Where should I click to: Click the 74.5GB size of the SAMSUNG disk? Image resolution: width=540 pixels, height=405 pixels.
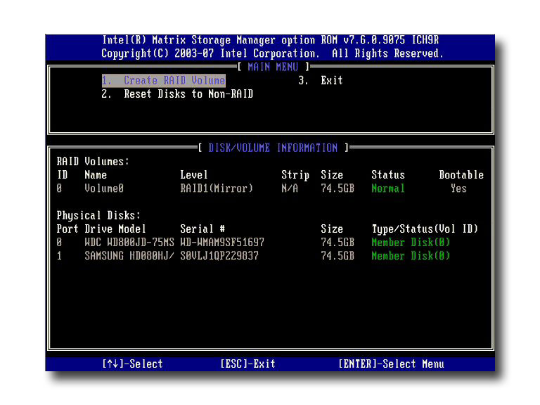tap(337, 255)
